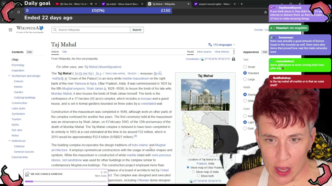Image resolution: width=332 pixels, height=186 pixels.
Task: Select Show map of India
Action: pos(193,172)
